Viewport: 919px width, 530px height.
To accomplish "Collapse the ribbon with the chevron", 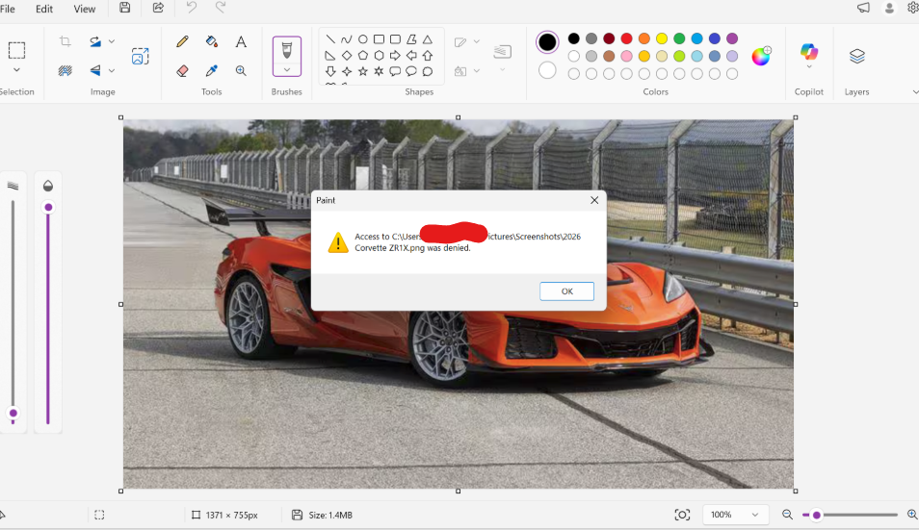I will click(915, 91).
